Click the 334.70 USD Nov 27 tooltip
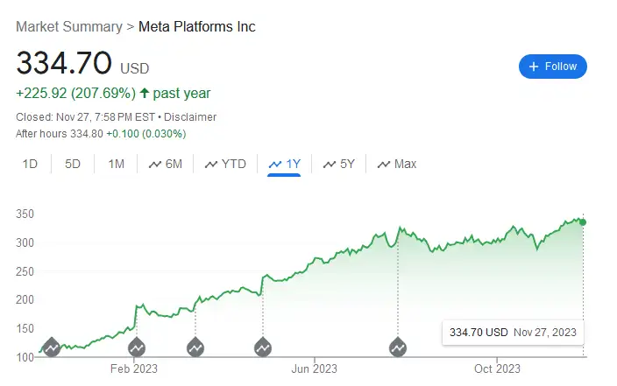This screenshot has height=386, width=617. (x=513, y=333)
